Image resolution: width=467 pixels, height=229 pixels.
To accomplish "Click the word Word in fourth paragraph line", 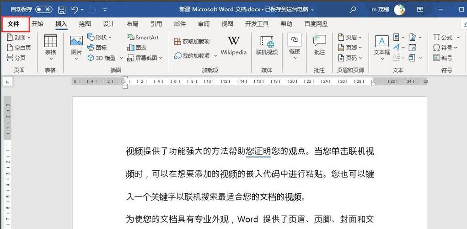I will pyautogui.click(x=248, y=220).
